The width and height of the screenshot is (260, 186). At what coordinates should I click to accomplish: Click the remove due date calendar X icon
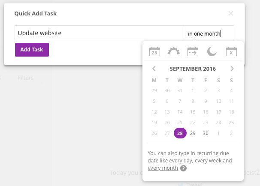coord(231,51)
